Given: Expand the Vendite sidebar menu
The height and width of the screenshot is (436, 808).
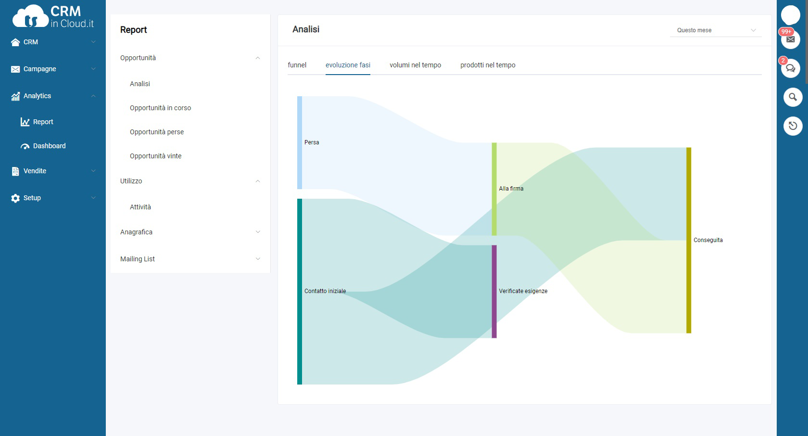Looking at the screenshot, I should click(53, 171).
